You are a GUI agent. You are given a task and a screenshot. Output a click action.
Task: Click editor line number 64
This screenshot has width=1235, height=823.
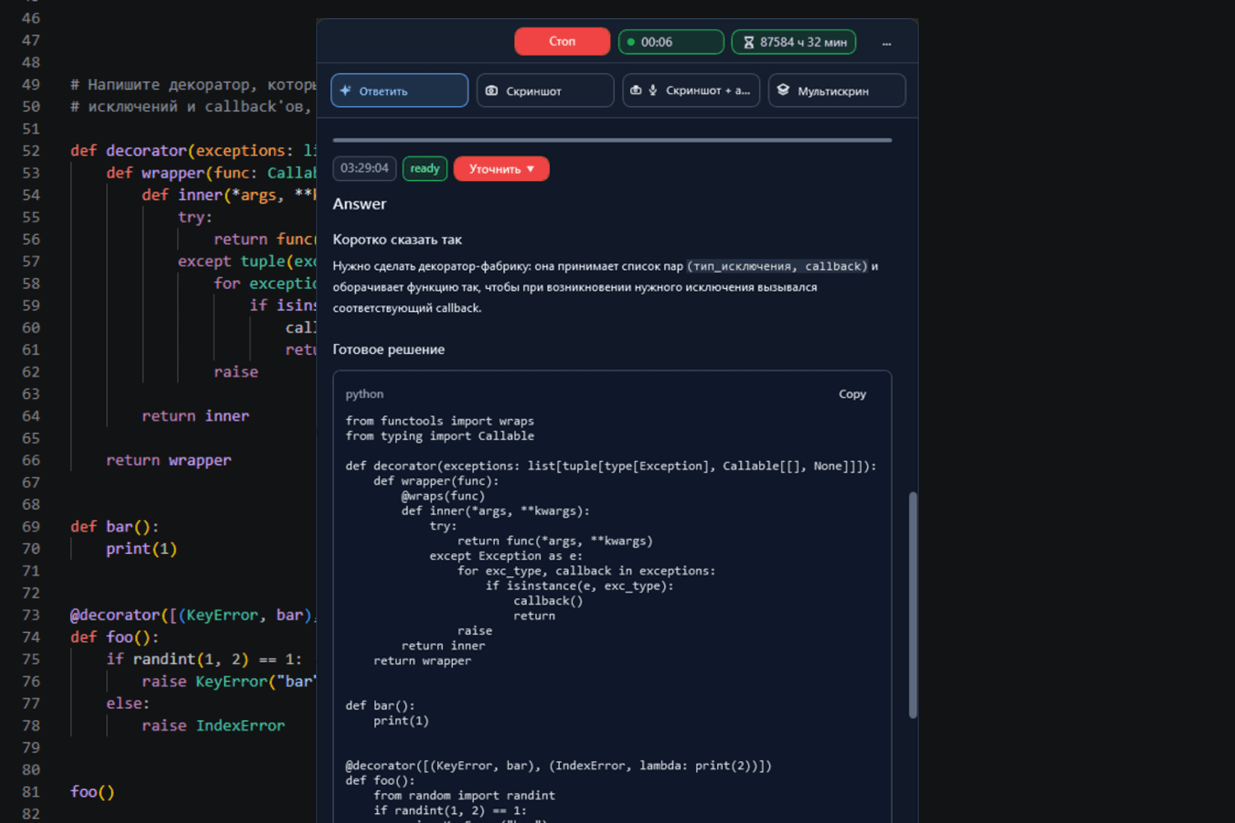click(x=30, y=416)
